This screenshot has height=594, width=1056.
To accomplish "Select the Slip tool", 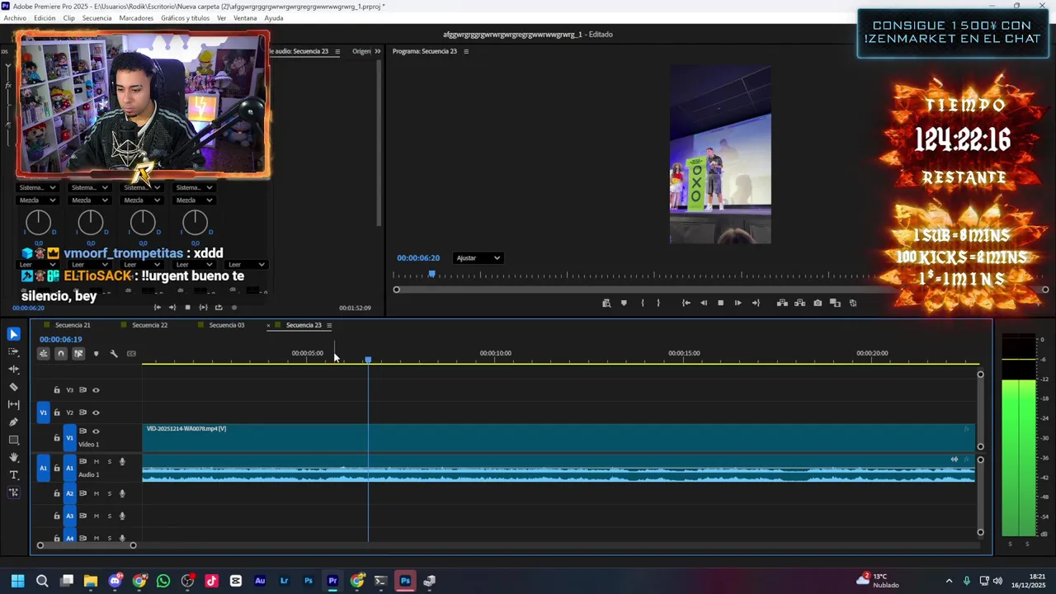I will pos(13,404).
